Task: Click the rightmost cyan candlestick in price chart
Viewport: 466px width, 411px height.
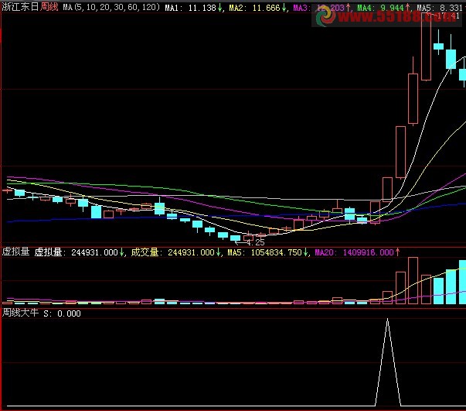Action: pos(462,74)
